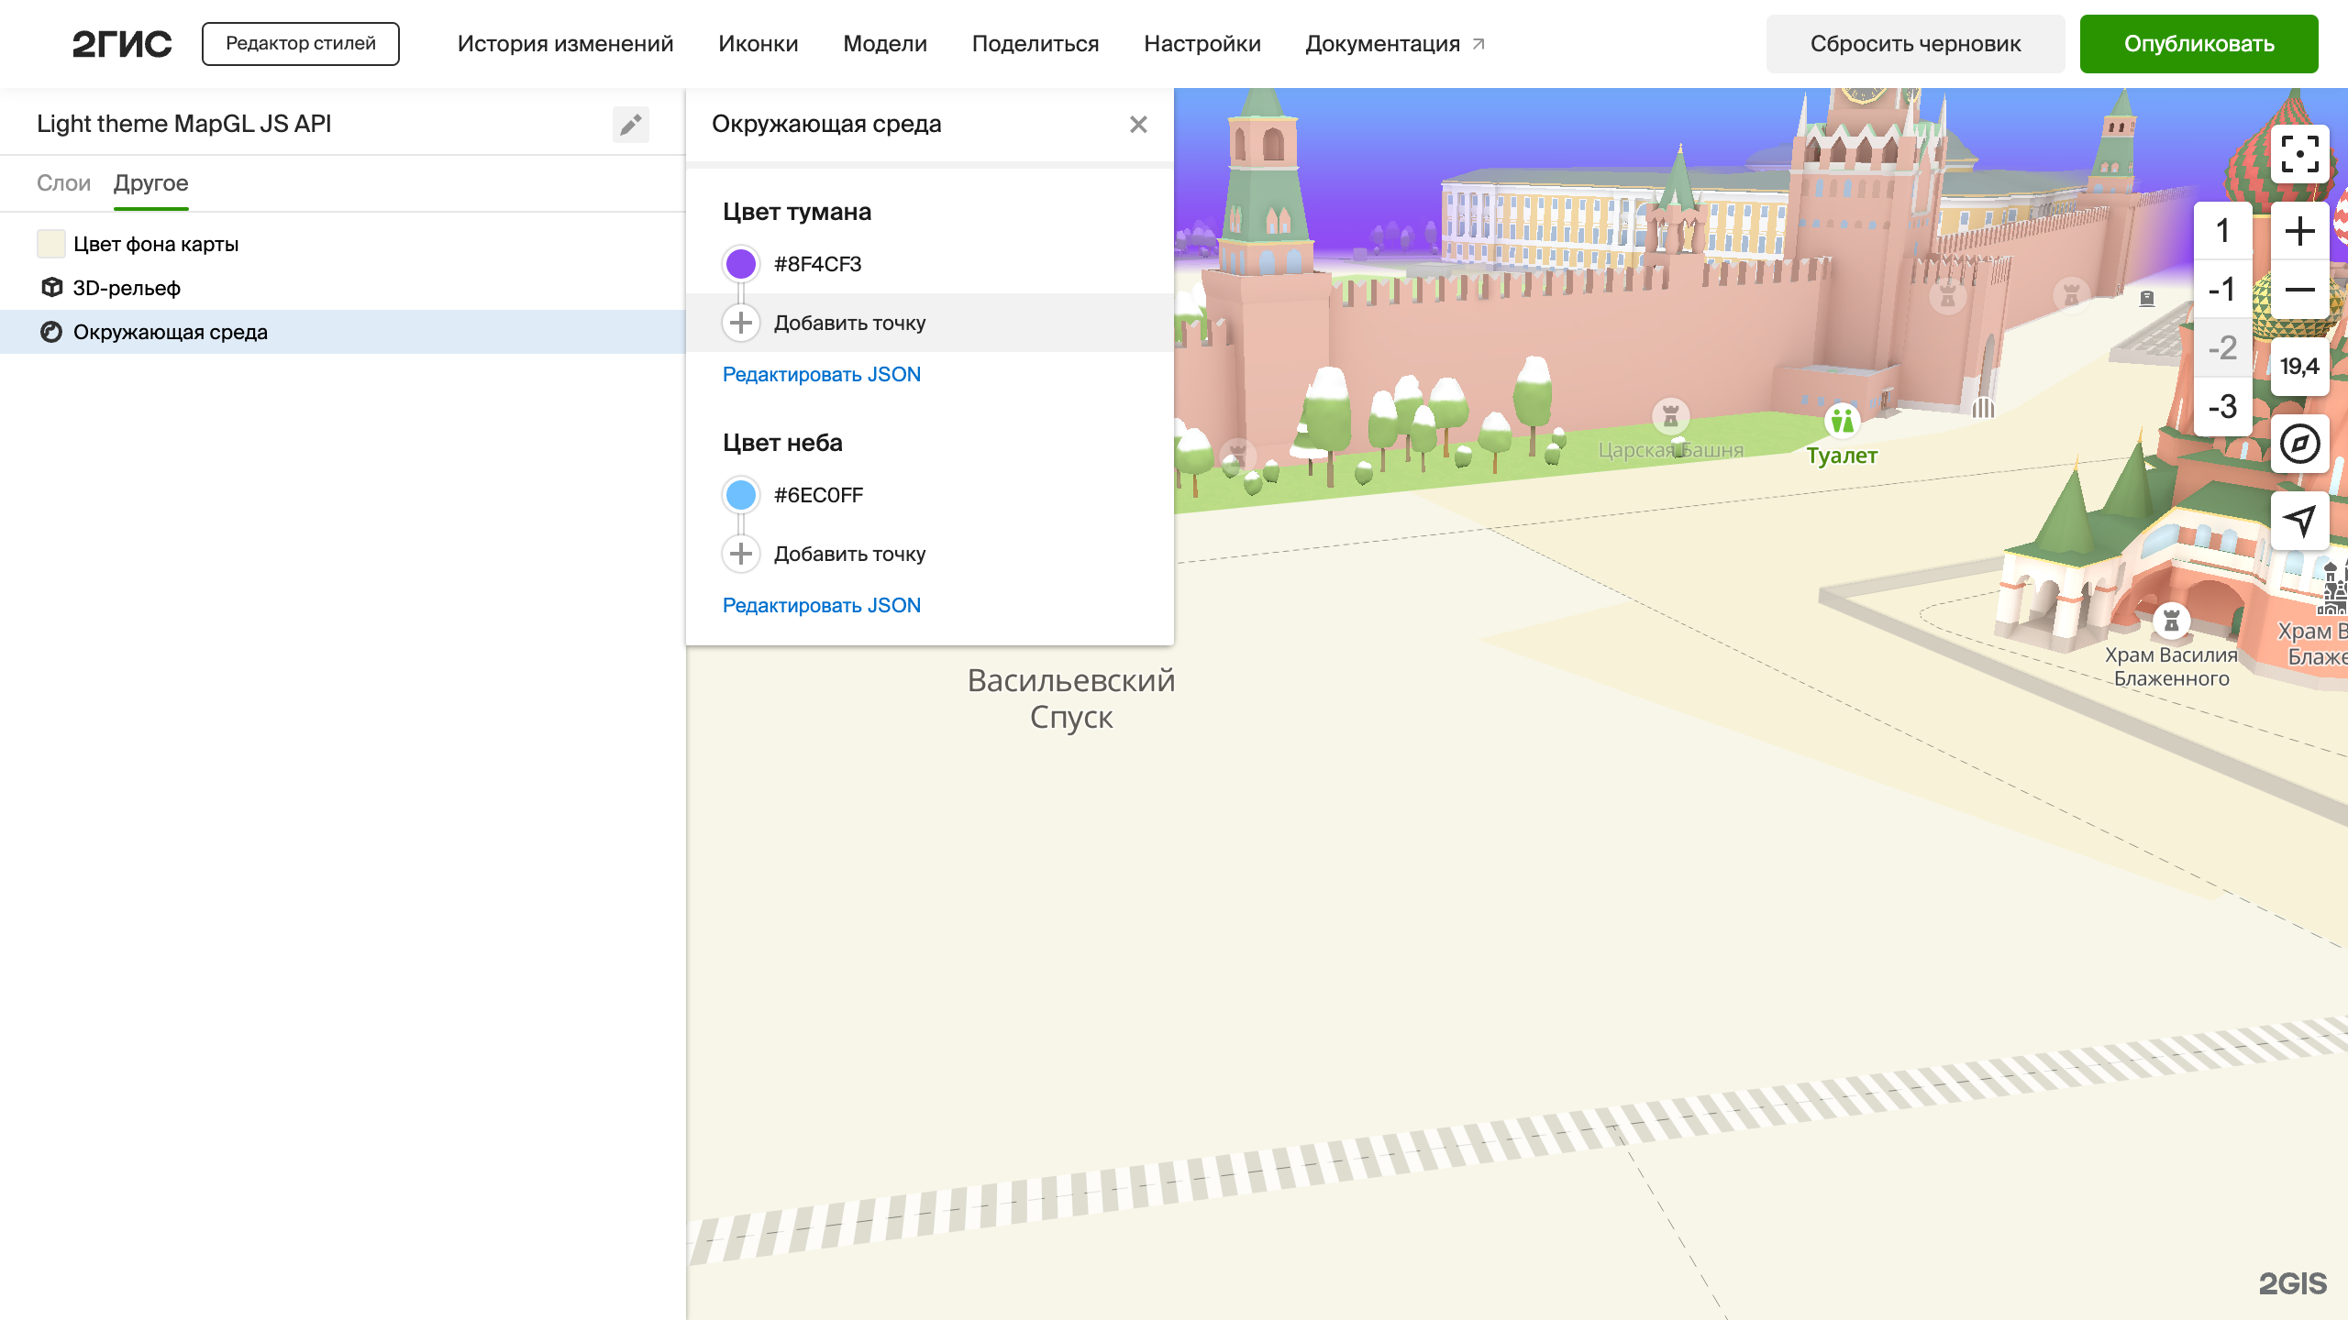Click the Опубликовать button
The width and height of the screenshot is (2348, 1320).
click(x=2198, y=44)
